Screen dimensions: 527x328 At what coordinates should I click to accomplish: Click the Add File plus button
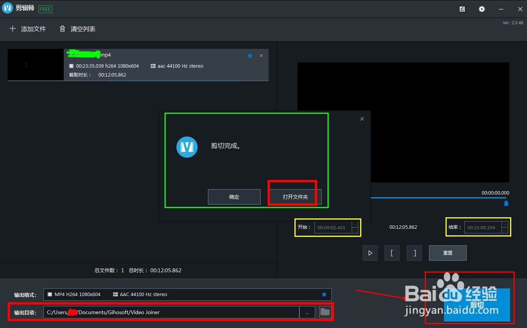click(x=27, y=29)
